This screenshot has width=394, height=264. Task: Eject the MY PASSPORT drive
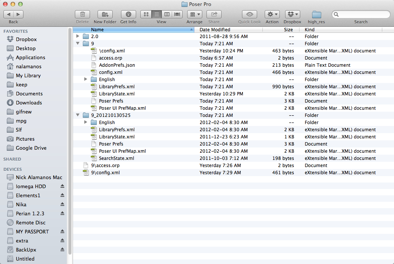click(62, 232)
